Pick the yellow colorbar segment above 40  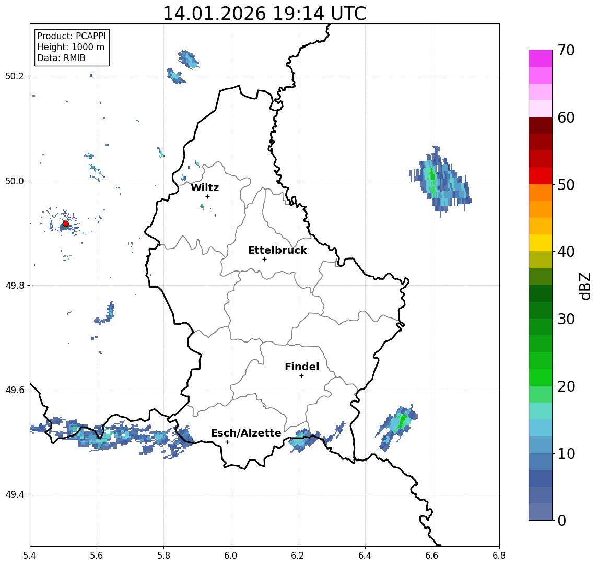tap(541, 243)
